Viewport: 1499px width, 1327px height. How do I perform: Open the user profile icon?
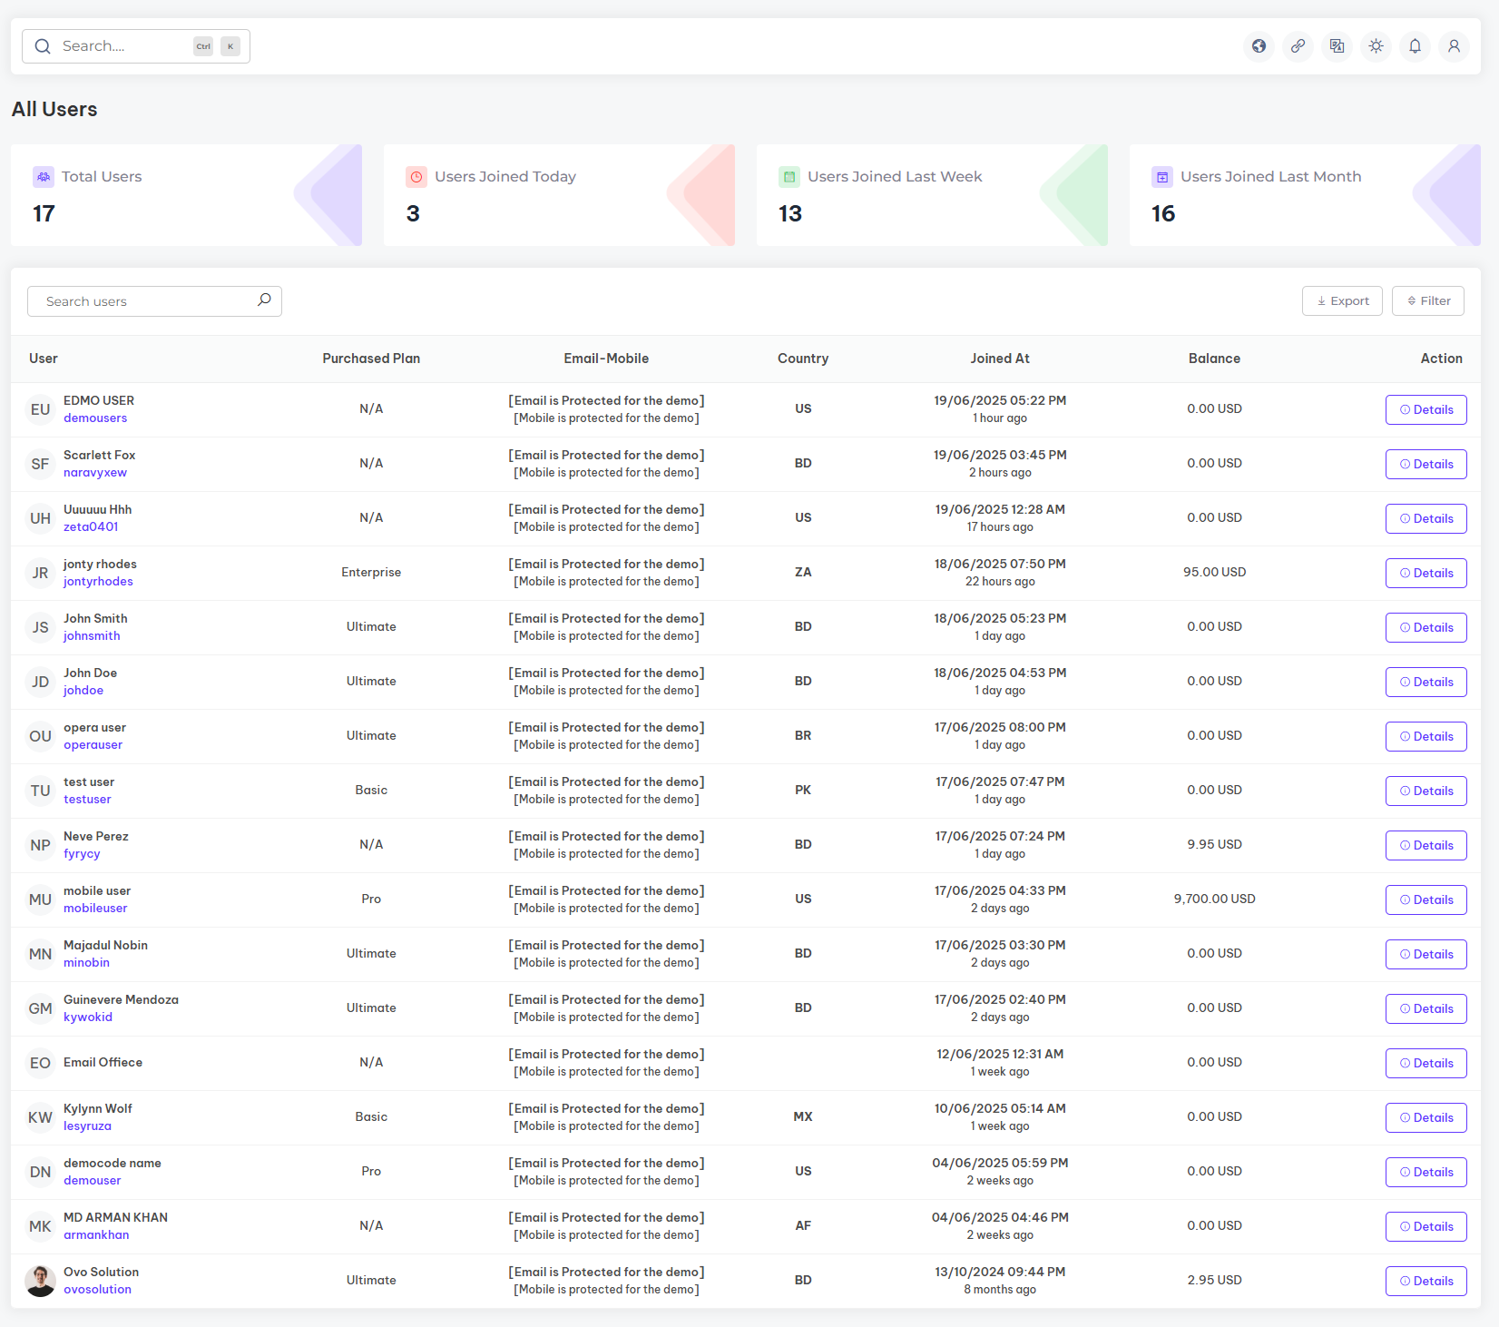(1454, 46)
